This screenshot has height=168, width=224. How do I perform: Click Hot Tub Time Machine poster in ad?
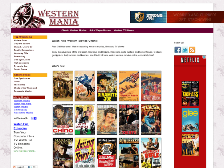pos(190,145)
